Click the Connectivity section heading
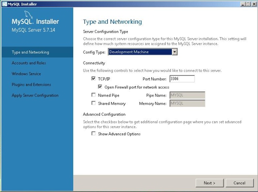 (94, 63)
